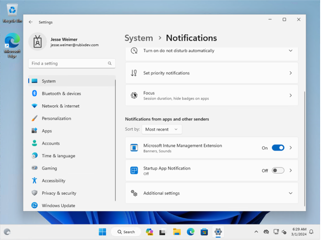Open Accessibility settings label
The width and height of the screenshot is (322, 241).
coord(54,181)
